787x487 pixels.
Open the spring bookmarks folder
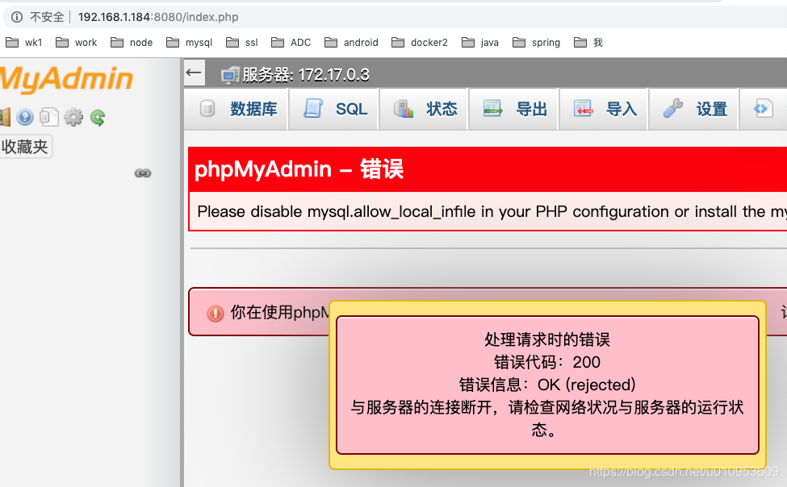tap(537, 43)
